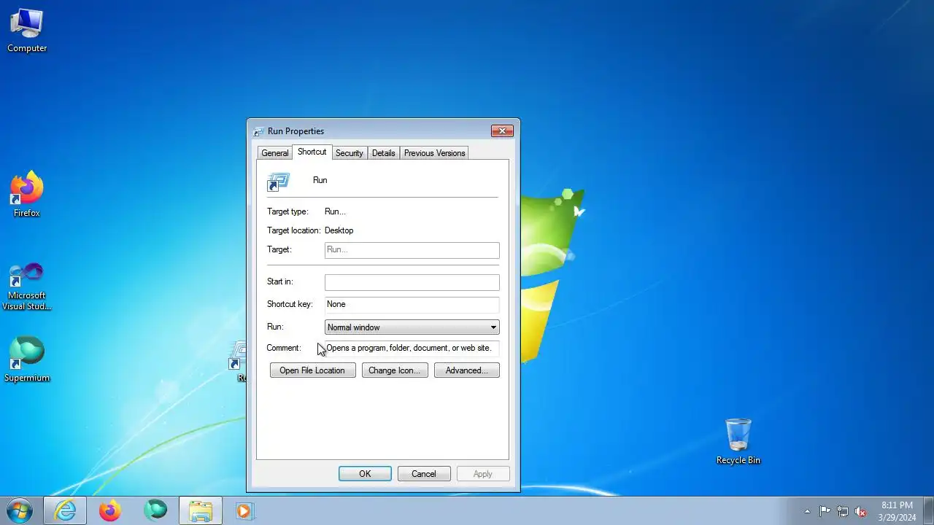Open the Computer desktop icon
Viewport: 934px width, 525px height.
tap(27, 31)
